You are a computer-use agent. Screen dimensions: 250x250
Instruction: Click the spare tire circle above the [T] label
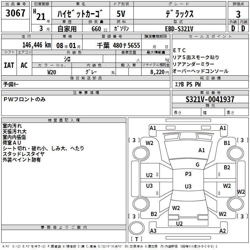136,228
